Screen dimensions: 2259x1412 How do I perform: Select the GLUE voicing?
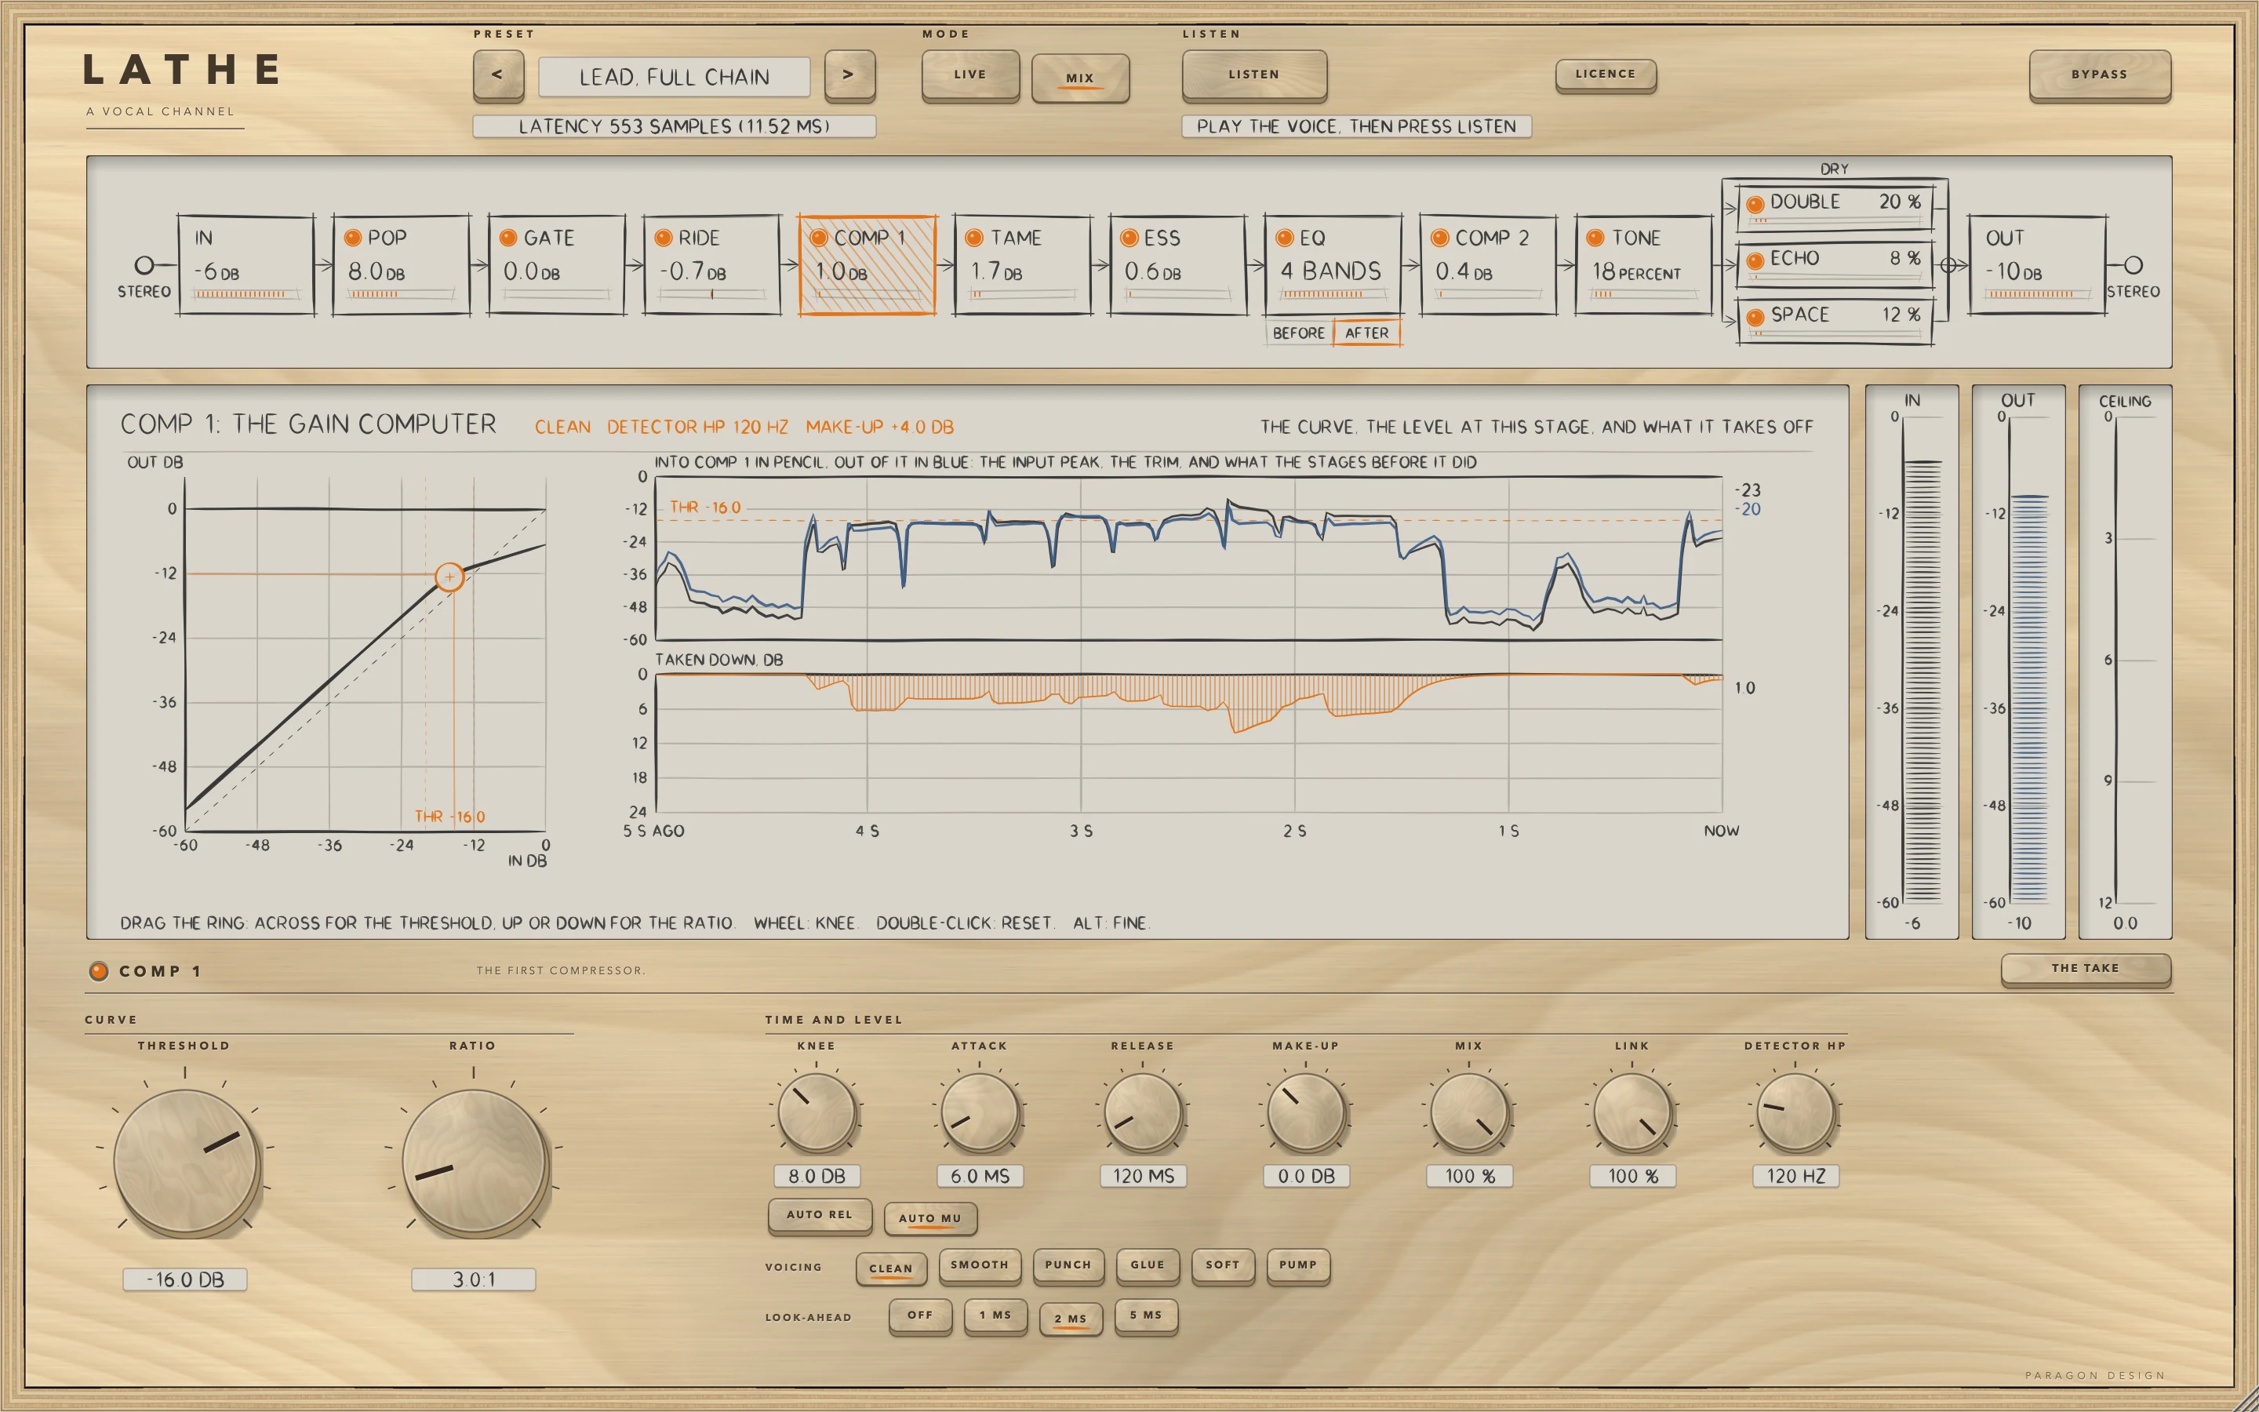pos(1148,1265)
